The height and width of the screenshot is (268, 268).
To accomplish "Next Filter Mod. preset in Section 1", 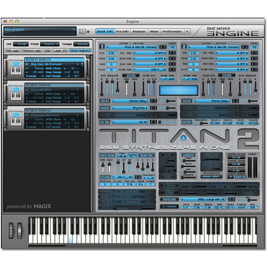I will click(x=174, y=70).
